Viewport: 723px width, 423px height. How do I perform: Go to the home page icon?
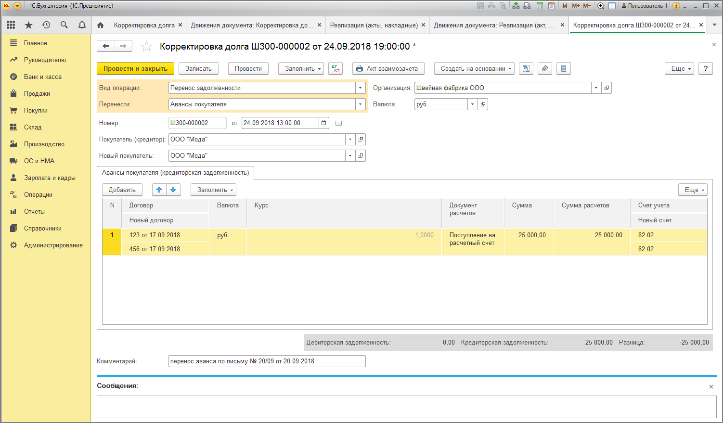click(x=100, y=25)
